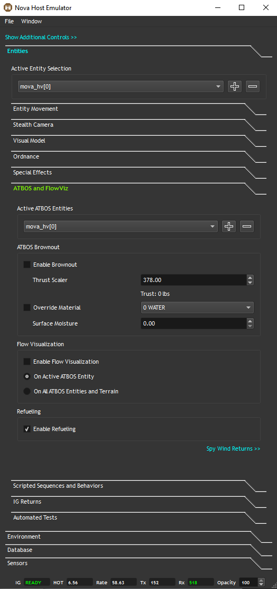Open the File menu

10,21
